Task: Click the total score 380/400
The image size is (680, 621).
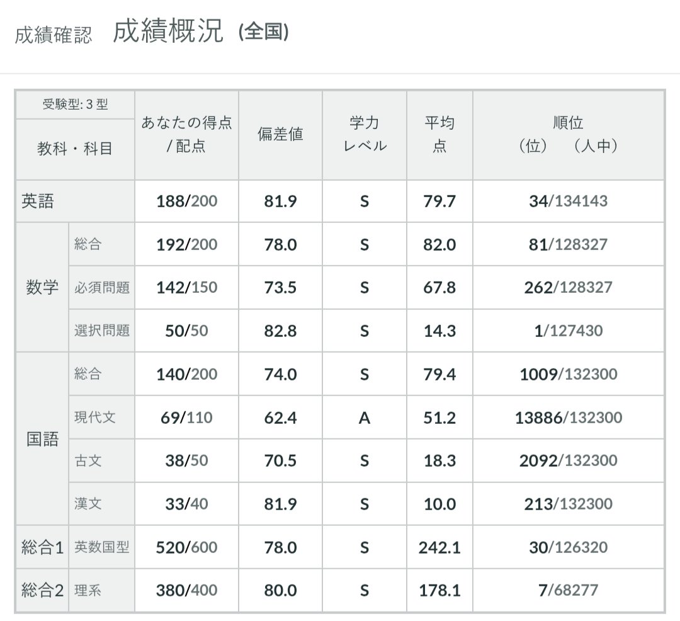Action: click(186, 590)
